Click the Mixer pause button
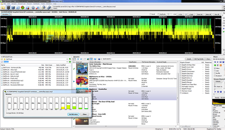Screen dimensions: 225x130 (x=220, y=62)
